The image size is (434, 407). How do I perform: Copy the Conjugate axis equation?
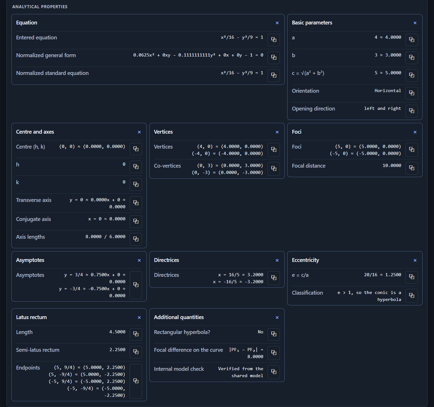click(x=136, y=222)
